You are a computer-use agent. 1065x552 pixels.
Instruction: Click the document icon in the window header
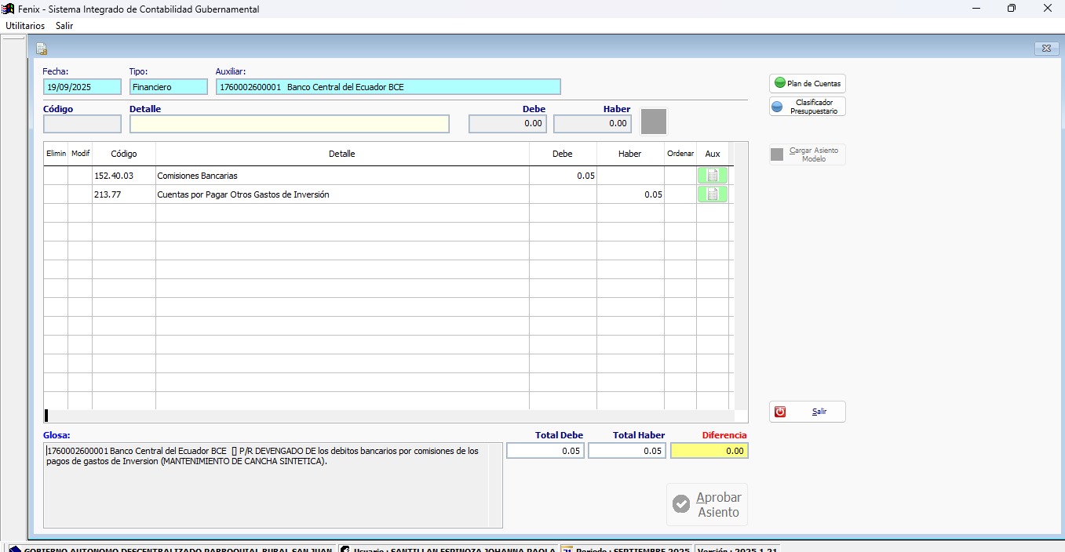point(42,49)
